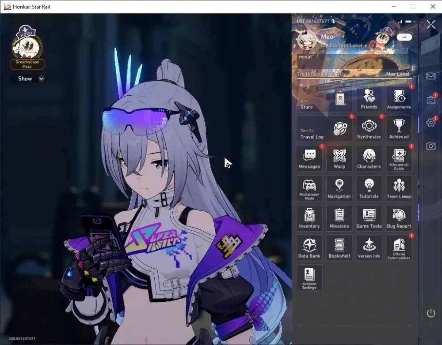Open Tutorials
Viewport: 442px width, 345px height.
point(369,188)
